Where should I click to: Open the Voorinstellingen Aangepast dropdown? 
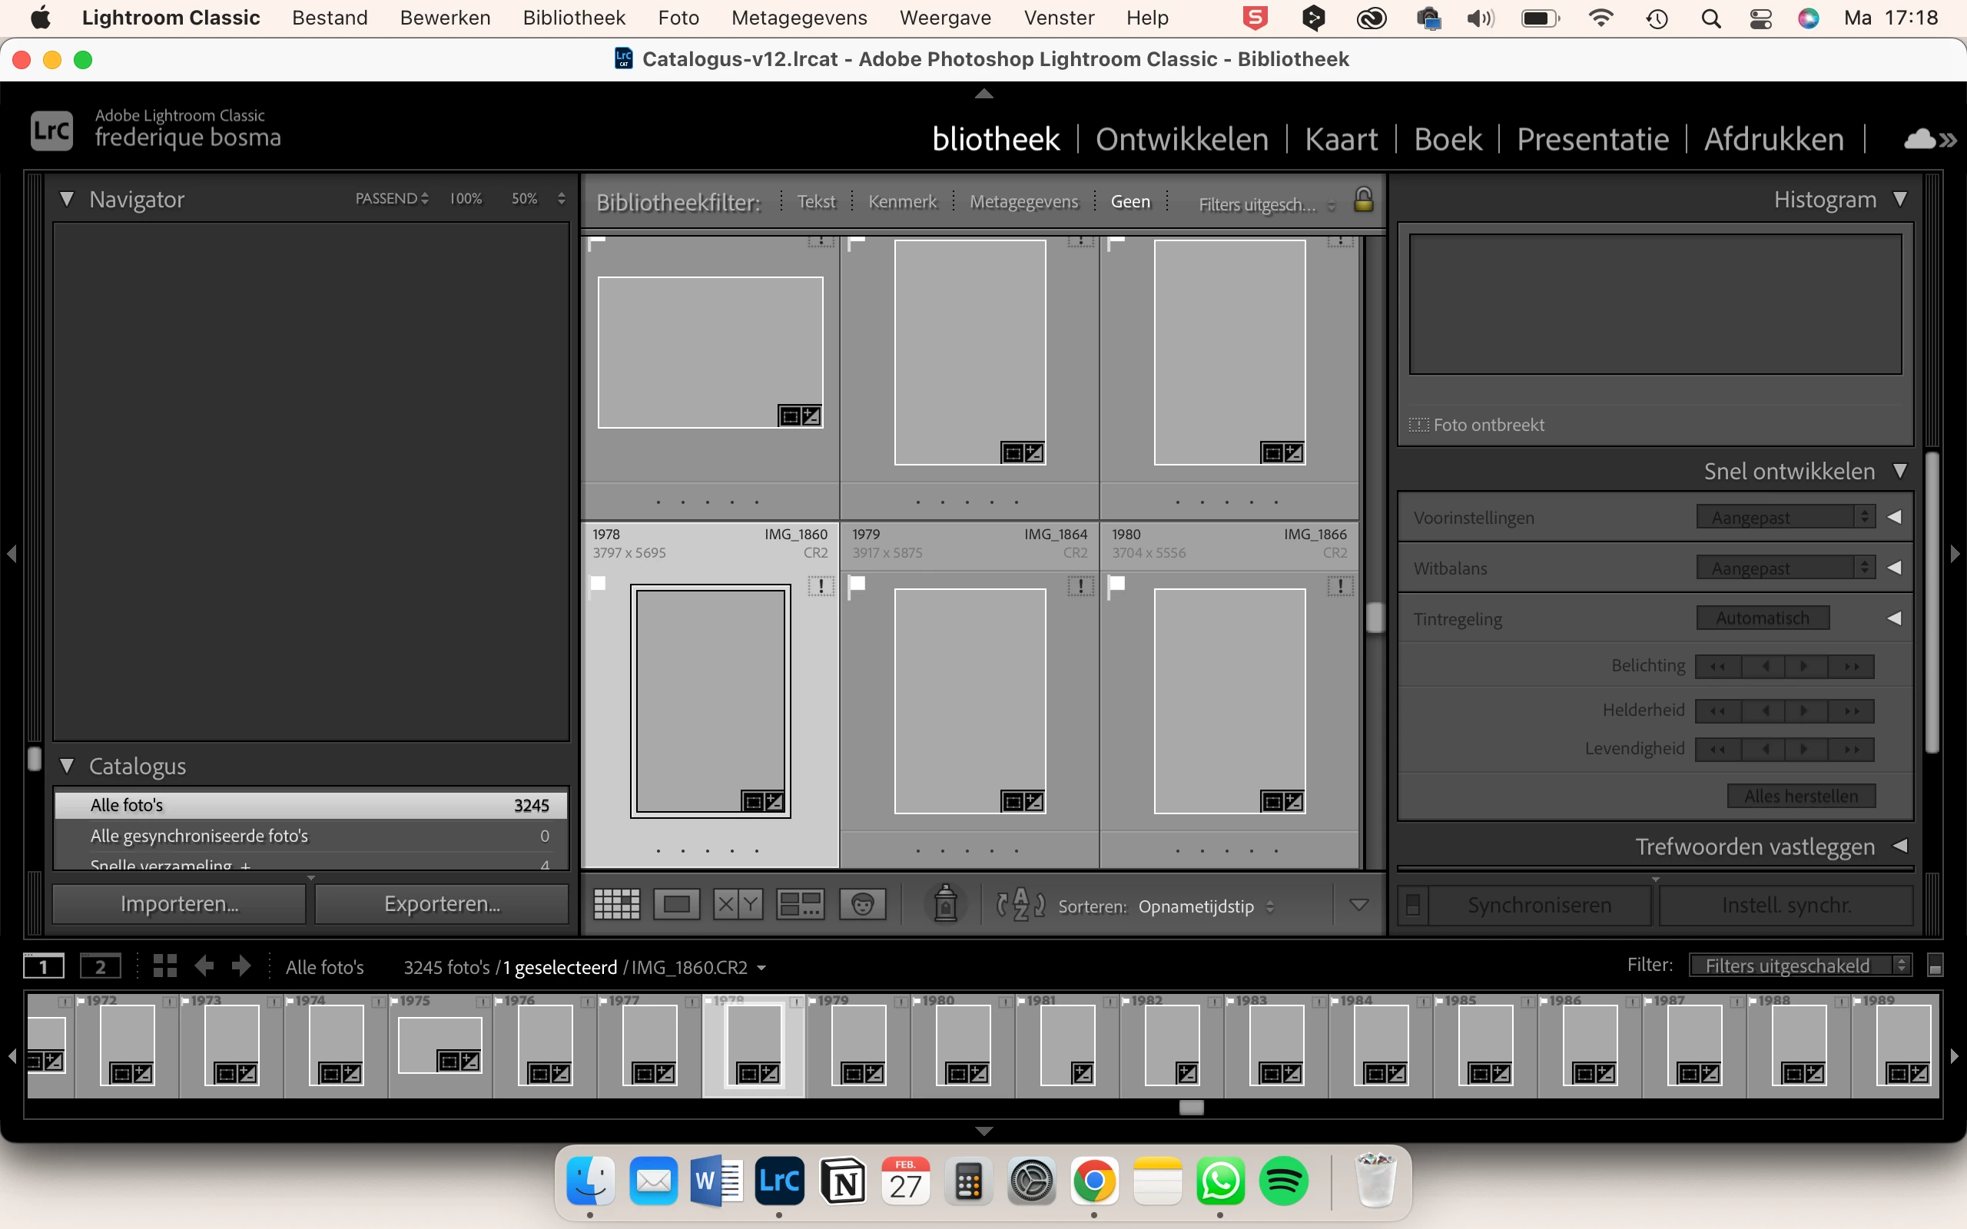[1785, 517]
